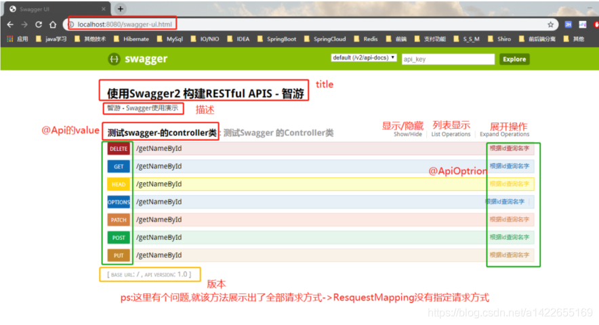
Task: Expand /getNameById path in DELETE row
Action: coord(159,148)
